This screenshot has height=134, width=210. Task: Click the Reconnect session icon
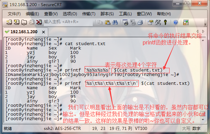pos(32,22)
